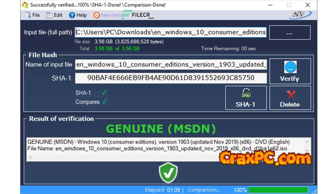Click up arrow of result vertical scrollbar

(x=307, y=141)
